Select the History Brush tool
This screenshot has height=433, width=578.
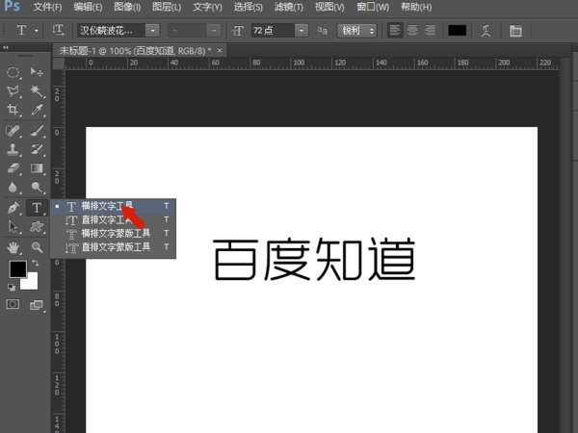pos(37,149)
